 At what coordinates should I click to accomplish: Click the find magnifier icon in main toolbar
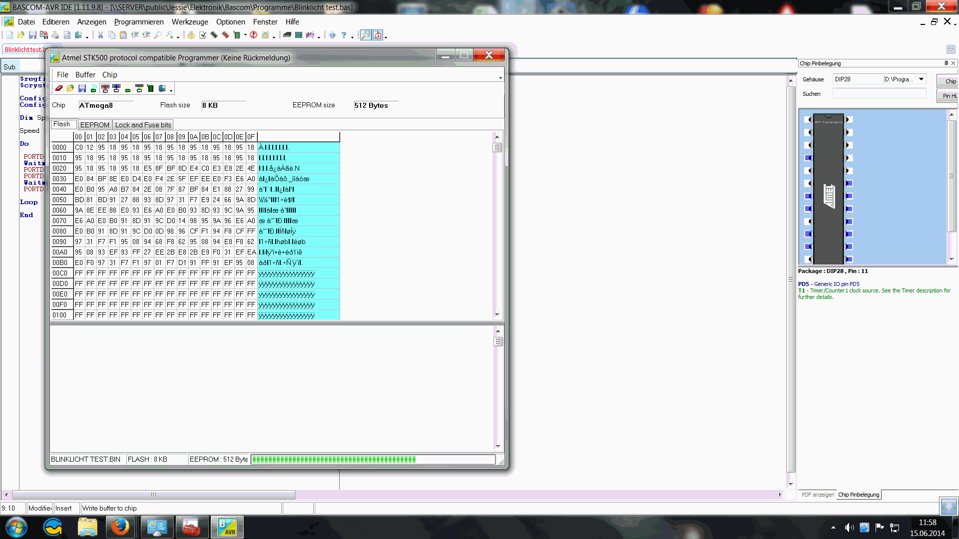pyautogui.click(x=158, y=35)
